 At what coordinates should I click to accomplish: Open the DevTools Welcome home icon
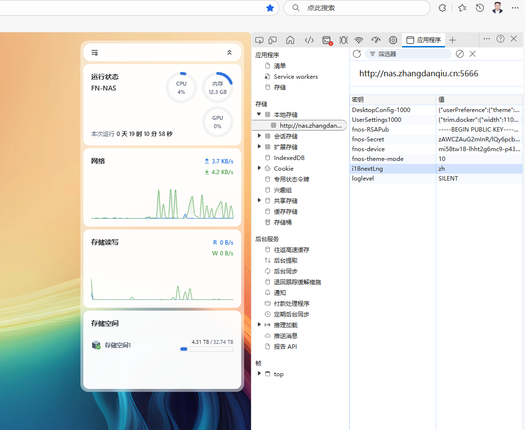[290, 40]
